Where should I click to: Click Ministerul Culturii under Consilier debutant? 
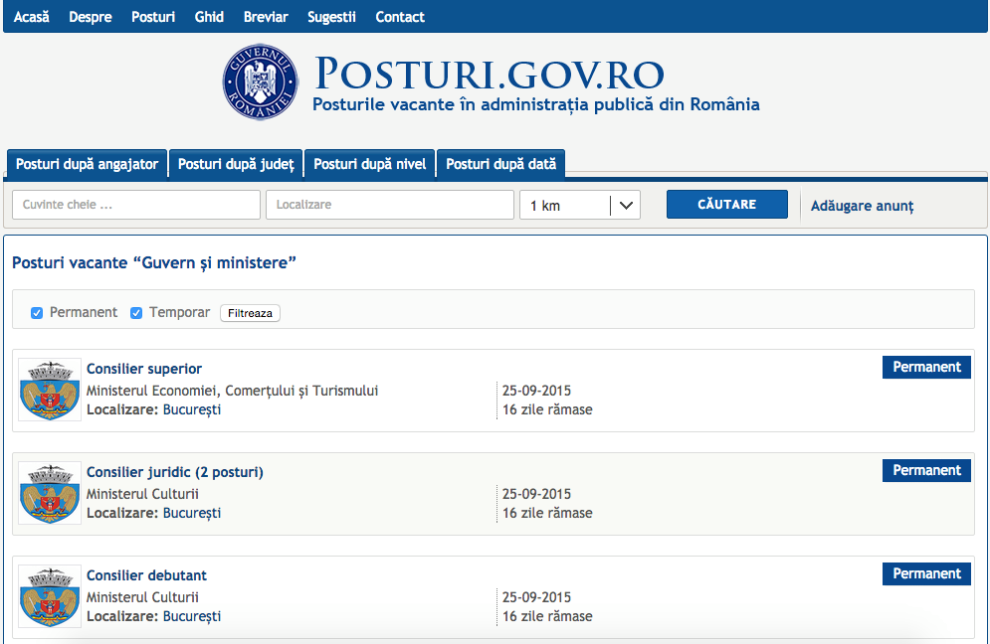(x=142, y=597)
